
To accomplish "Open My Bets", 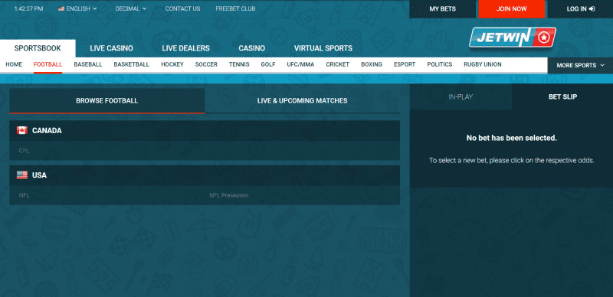I will click(443, 8).
